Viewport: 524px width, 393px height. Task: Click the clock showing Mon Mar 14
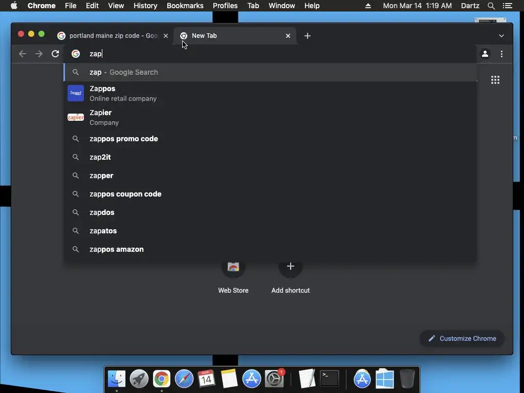(417, 6)
